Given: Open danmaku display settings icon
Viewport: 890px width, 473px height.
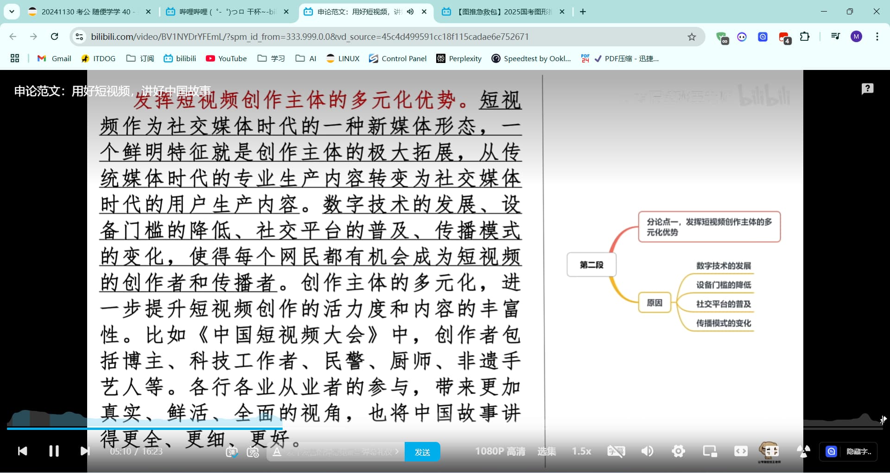Looking at the screenshot, I should (x=253, y=452).
